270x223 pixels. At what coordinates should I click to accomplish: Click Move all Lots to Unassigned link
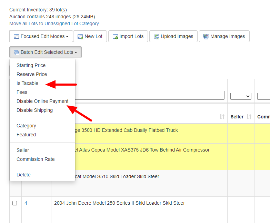point(54,23)
